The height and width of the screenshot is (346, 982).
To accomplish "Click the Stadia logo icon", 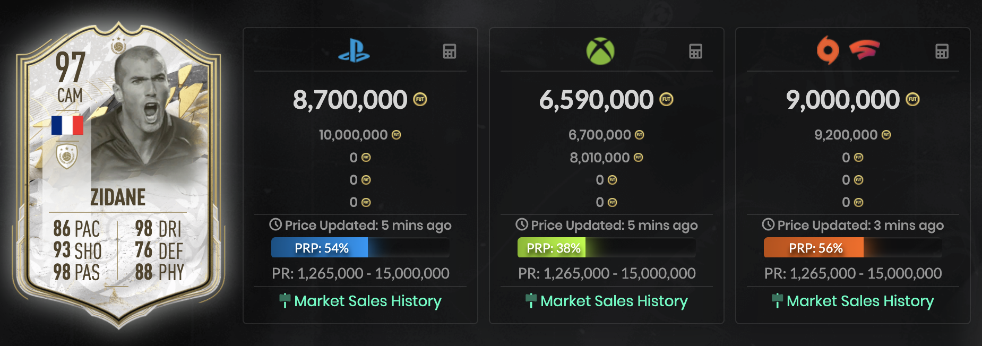I will tap(864, 50).
